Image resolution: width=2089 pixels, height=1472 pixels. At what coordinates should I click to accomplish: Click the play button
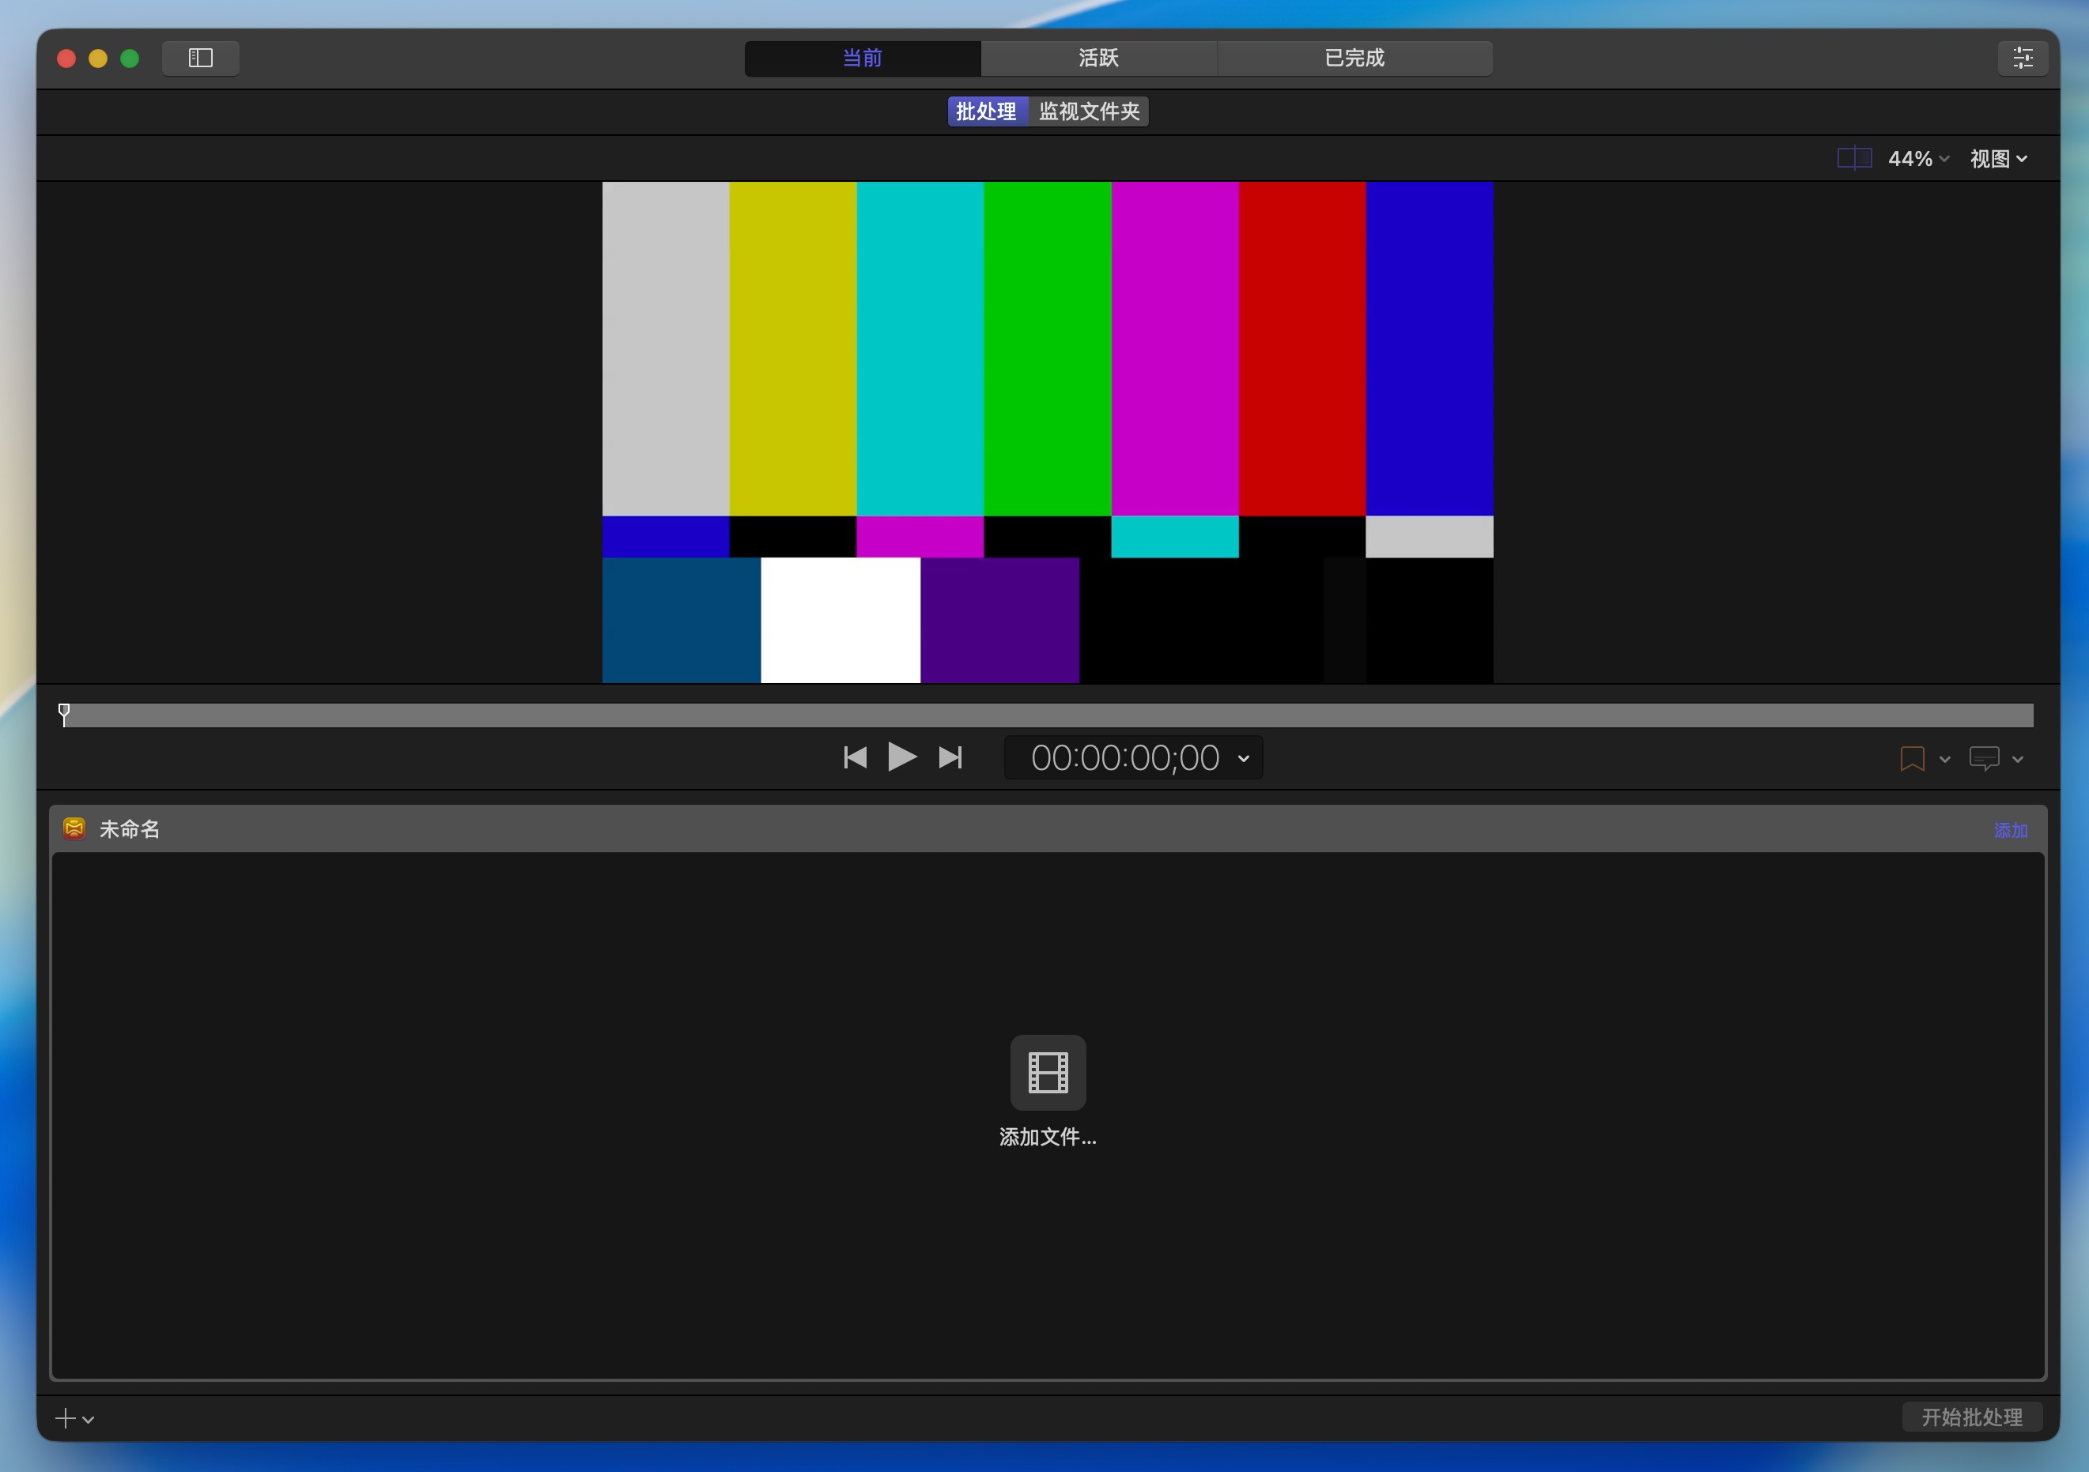coord(901,757)
